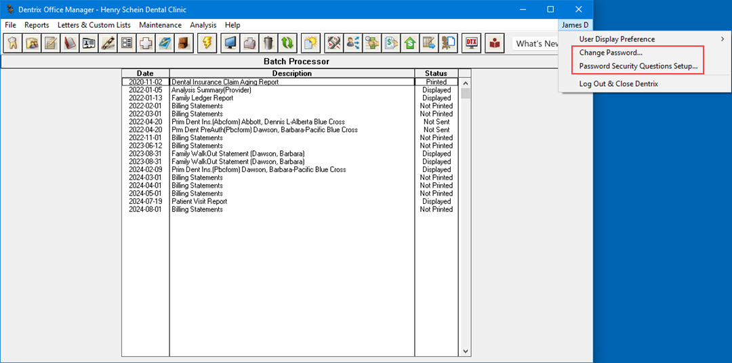Open the Reports menu
The height and width of the screenshot is (363, 732).
(37, 25)
